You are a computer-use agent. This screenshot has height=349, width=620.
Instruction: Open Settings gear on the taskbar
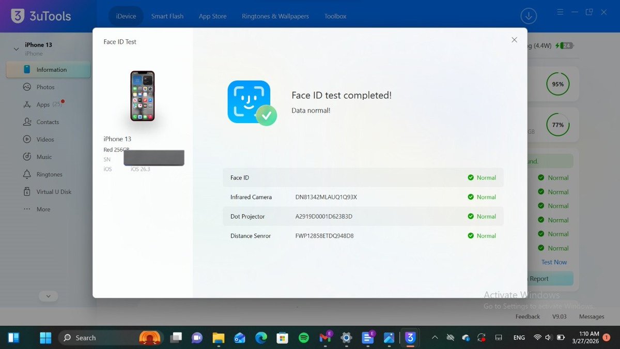coord(346,338)
